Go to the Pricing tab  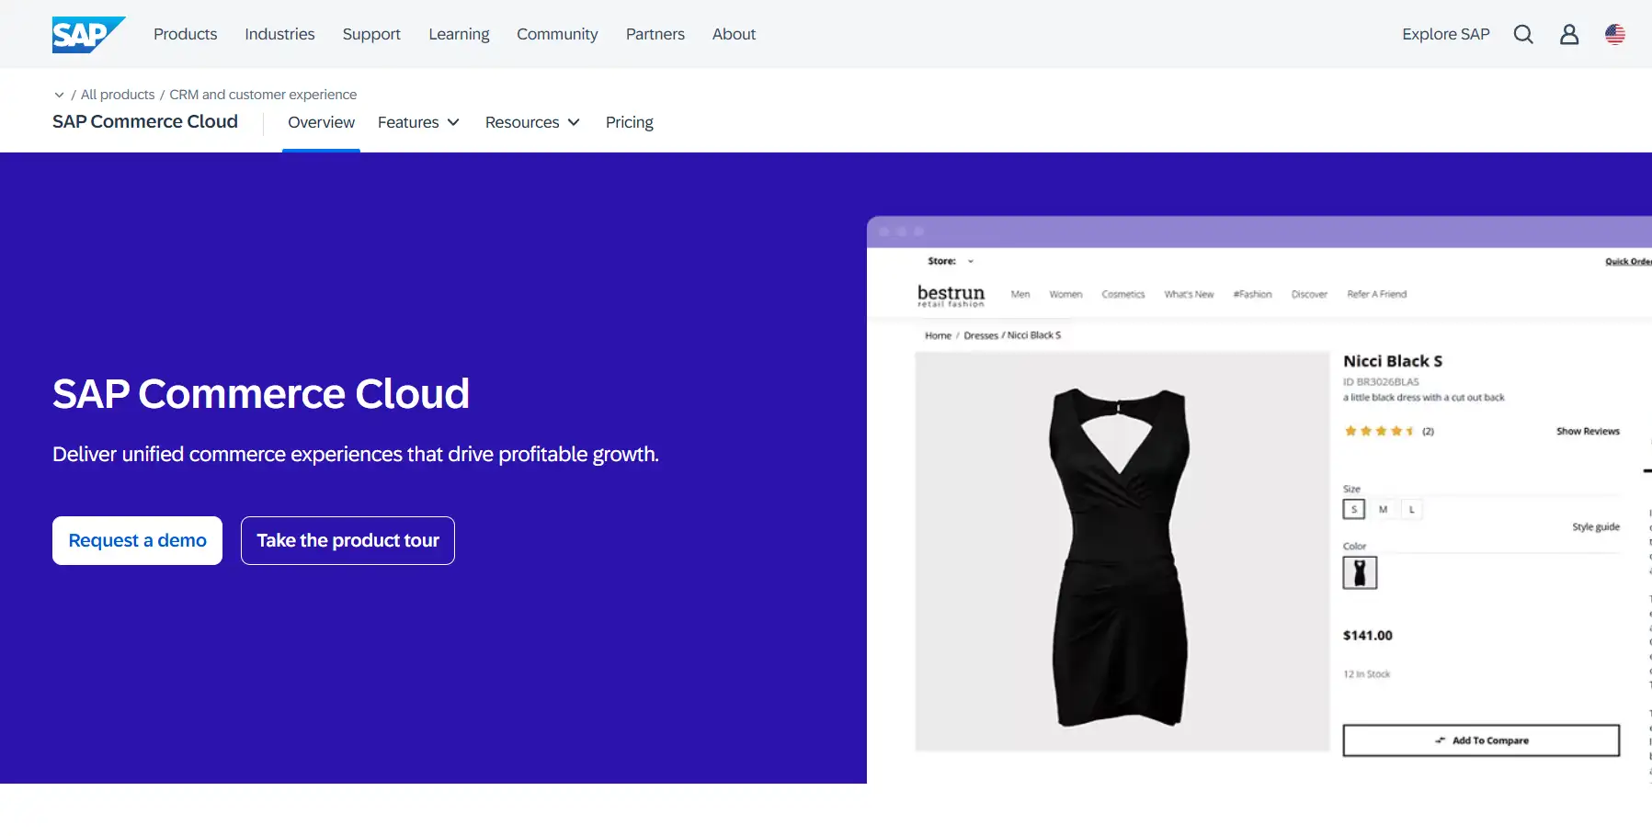tap(630, 122)
